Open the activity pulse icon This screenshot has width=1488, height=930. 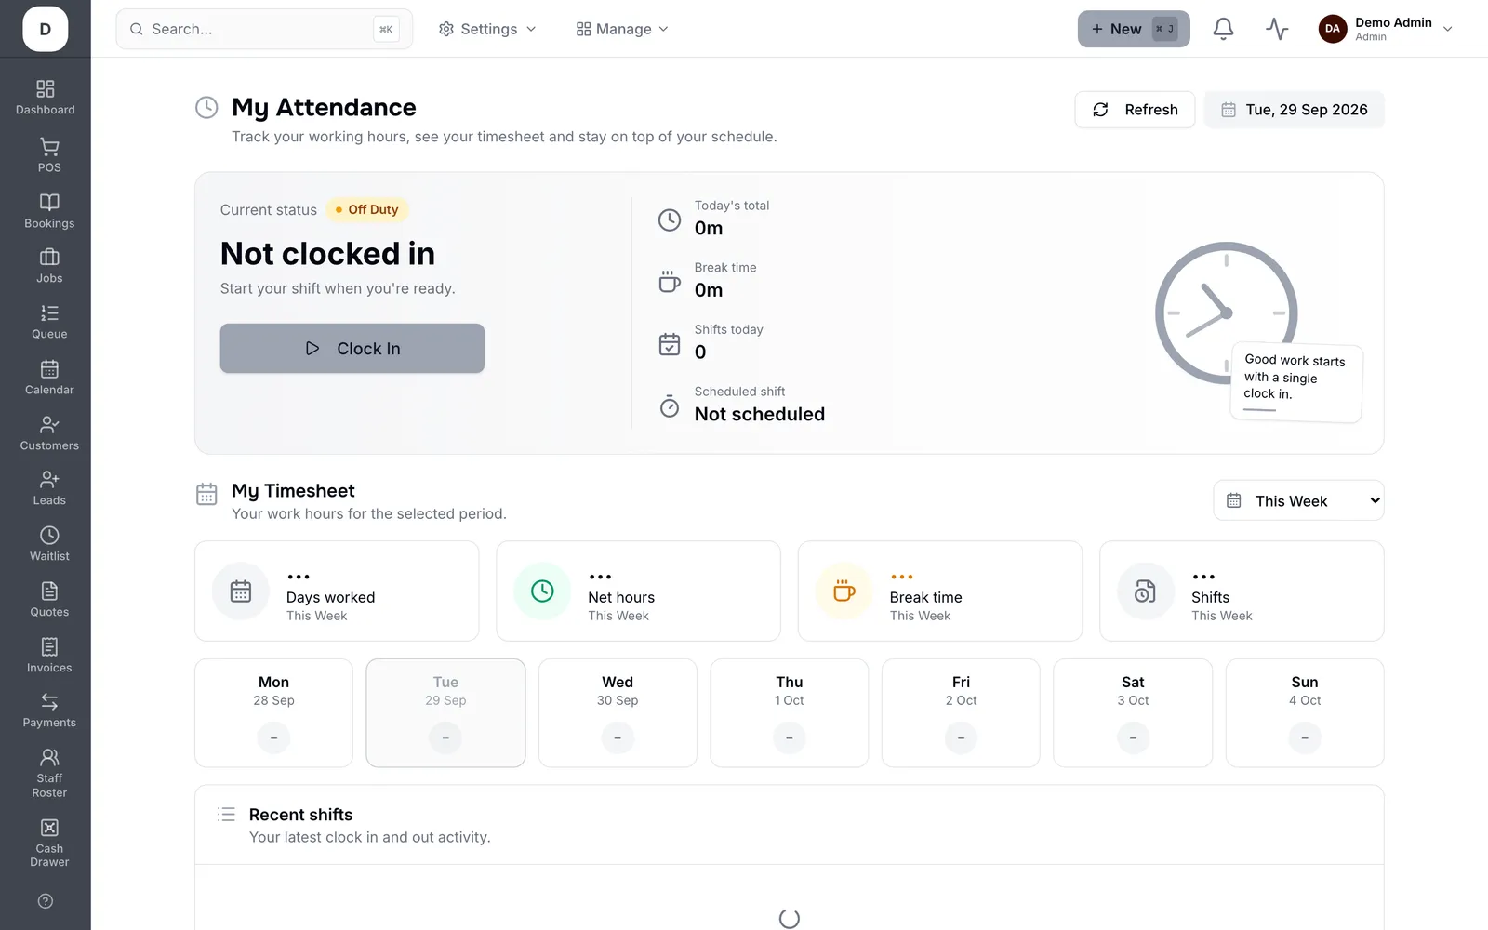tap(1277, 29)
